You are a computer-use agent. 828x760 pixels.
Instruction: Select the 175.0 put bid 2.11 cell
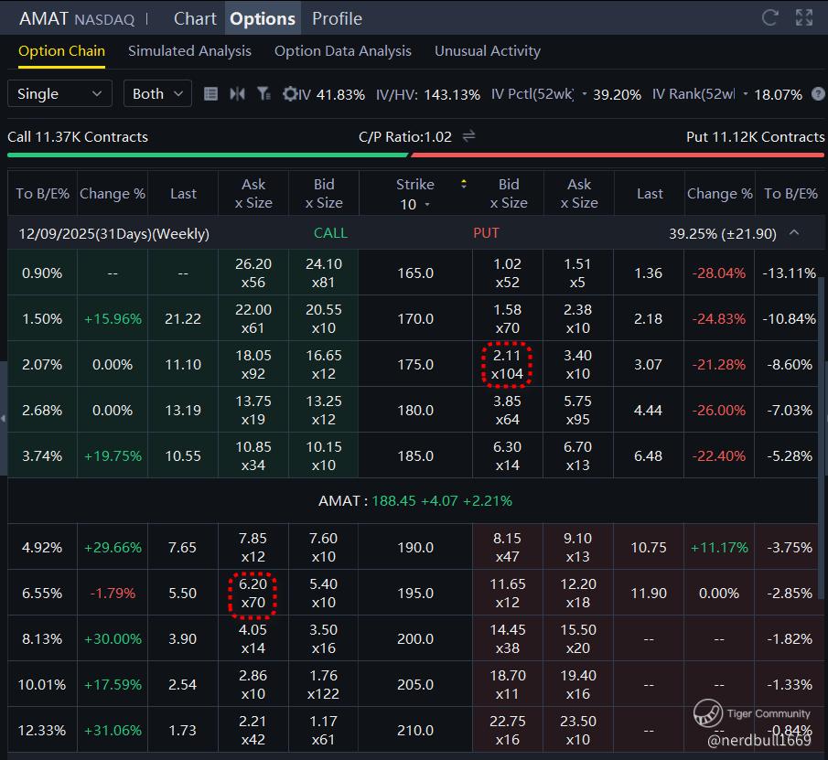(x=509, y=364)
